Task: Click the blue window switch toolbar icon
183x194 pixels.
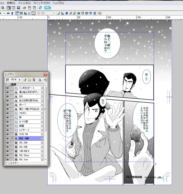Action: (34, 8)
